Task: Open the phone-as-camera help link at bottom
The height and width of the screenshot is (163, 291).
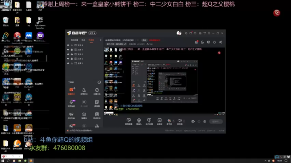Action: [x=80, y=130]
